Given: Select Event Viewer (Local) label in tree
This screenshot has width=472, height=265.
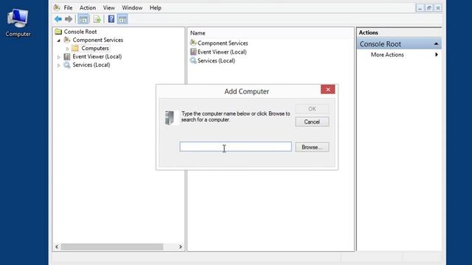Looking at the screenshot, I should click(x=97, y=57).
